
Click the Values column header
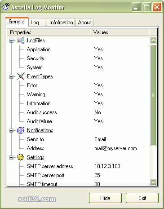[120, 32]
